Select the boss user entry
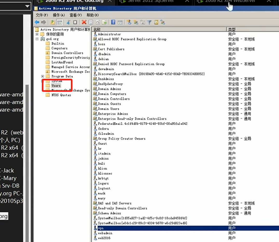279x242 pixels. (x=101, y=44)
